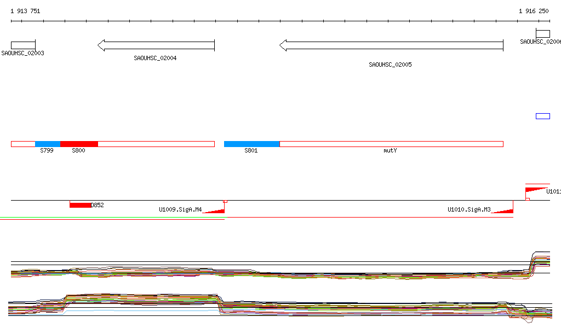Click the S800 label text
Viewport: 561px width, 334px height.
pos(79,150)
